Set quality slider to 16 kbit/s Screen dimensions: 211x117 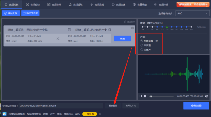click(143, 27)
